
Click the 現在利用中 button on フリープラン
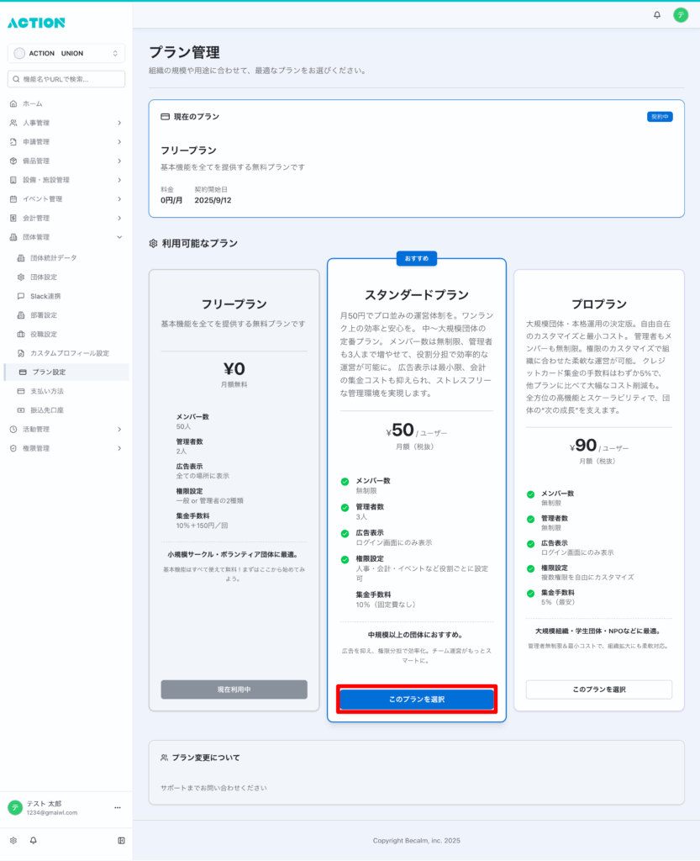[234, 689]
